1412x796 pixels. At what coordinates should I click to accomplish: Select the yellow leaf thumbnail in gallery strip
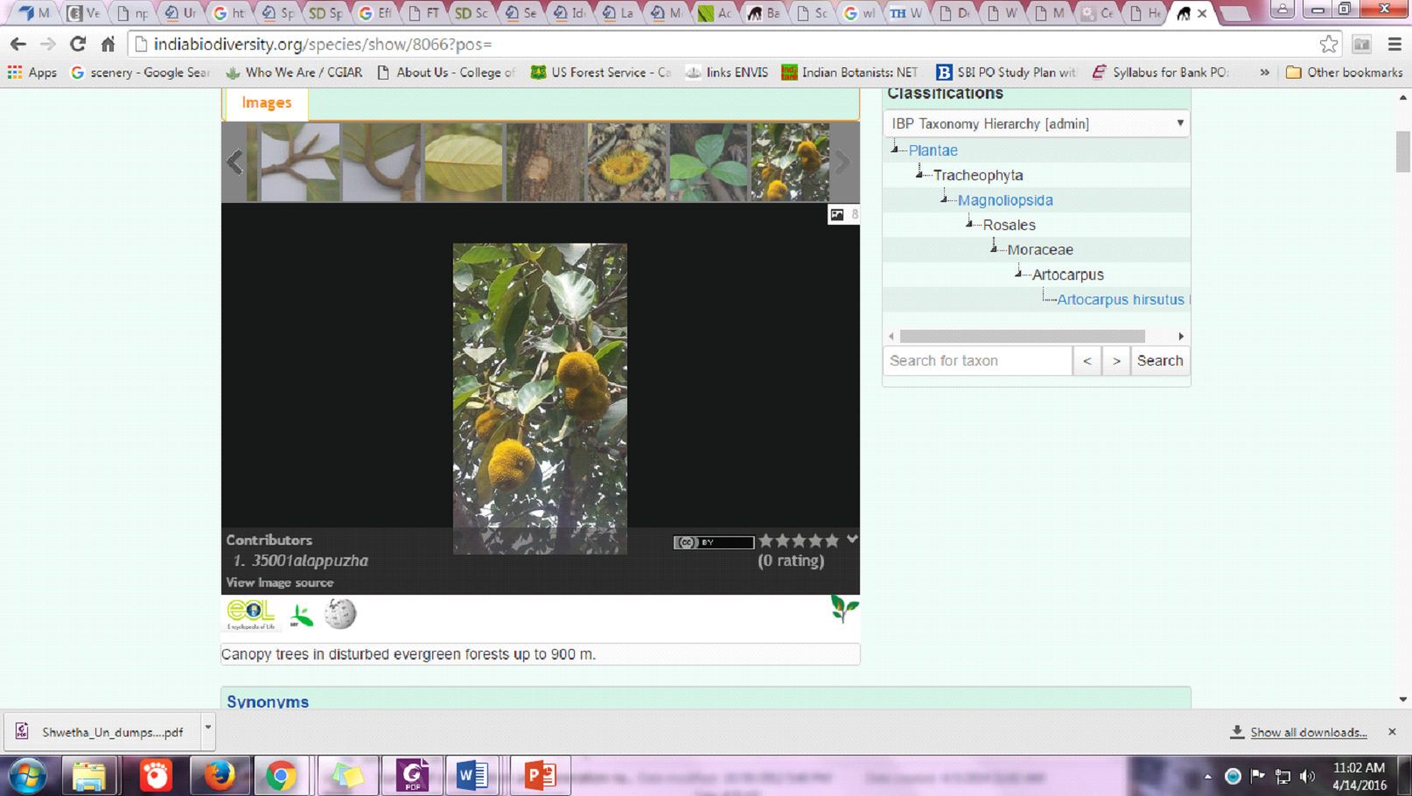tap(463, 163)
